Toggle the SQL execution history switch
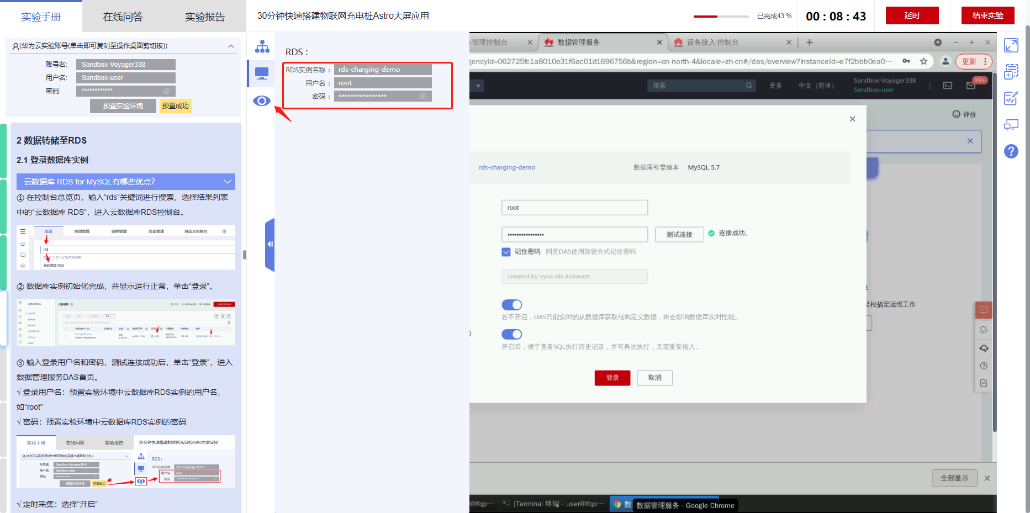1030x513 pixels. click(x=512, y=334)
